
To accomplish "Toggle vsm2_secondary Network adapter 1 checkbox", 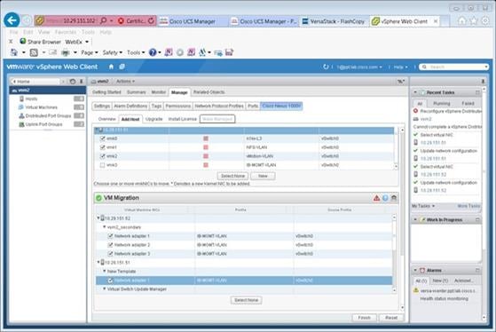I will click(110, 236).
